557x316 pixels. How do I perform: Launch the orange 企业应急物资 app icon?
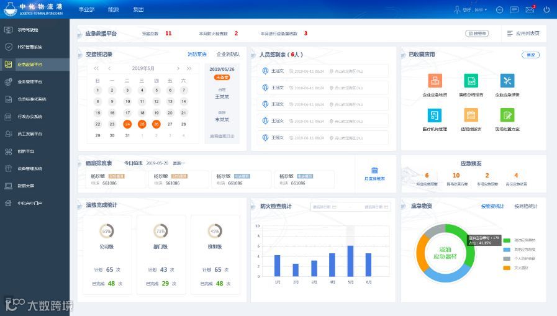point(435,81)
